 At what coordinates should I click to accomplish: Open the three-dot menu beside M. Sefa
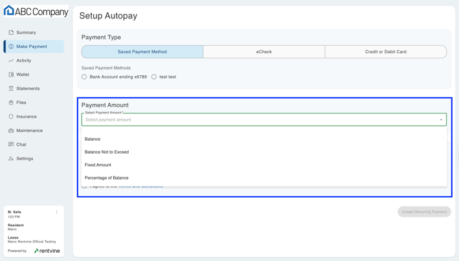[x=56, y=212]
